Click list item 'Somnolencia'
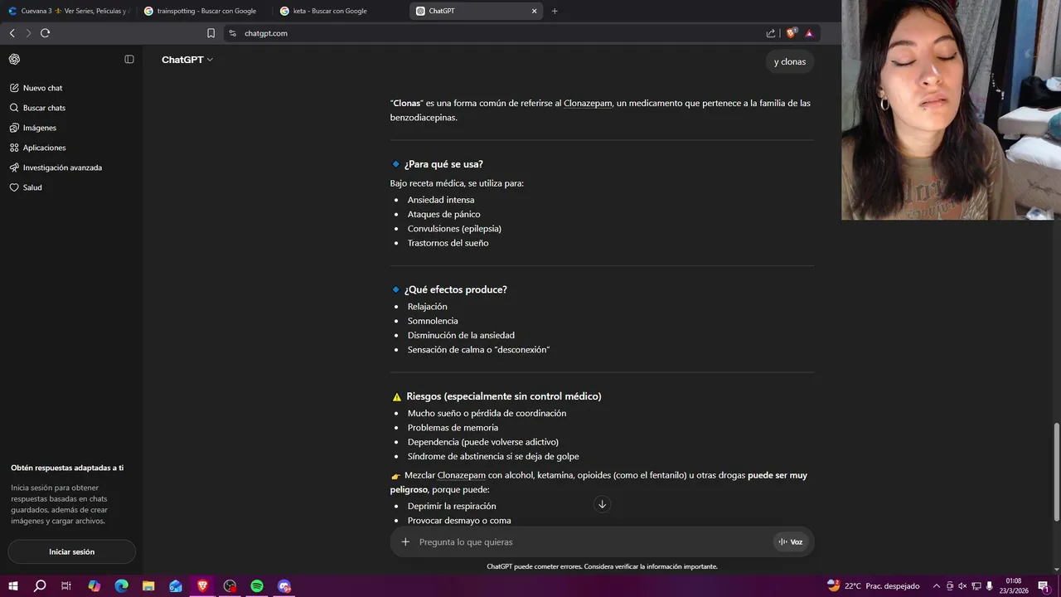 pyautogui.click(x=433, y=321)
